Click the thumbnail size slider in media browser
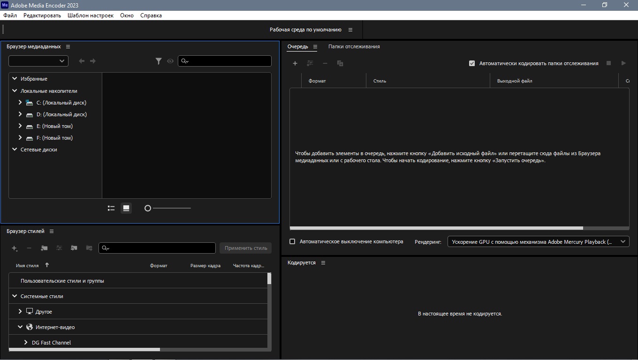This screenshot has width=638, height=360. pos(169,208)
